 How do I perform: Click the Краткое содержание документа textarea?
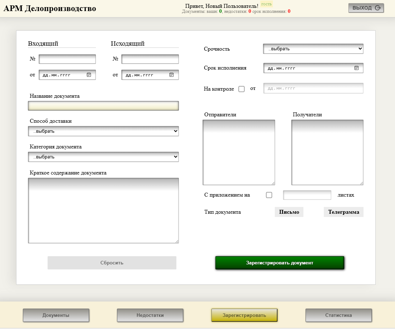point(103,211)
